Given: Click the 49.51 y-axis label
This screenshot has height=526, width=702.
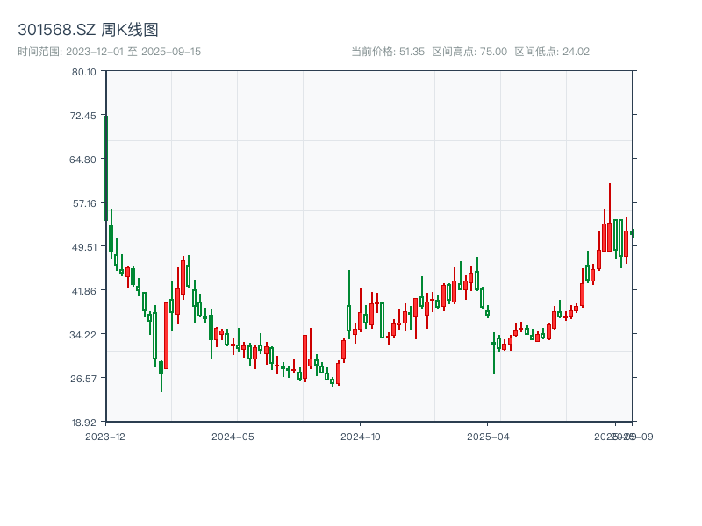Looking at the screenshot, I should (x=84, y=247).
